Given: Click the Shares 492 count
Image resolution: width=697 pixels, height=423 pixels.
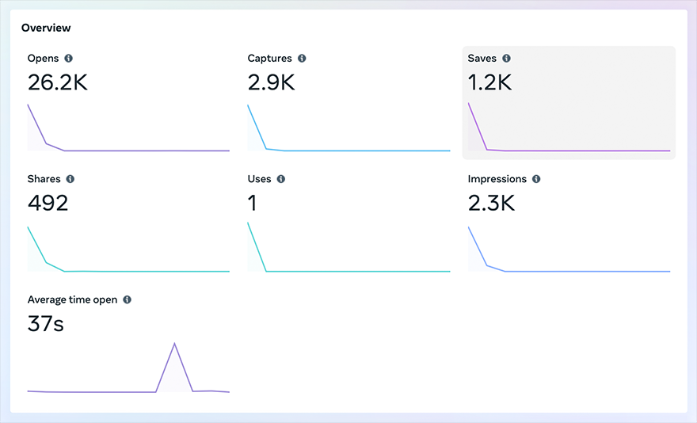Looking at the screenshot, I should 48,204.
